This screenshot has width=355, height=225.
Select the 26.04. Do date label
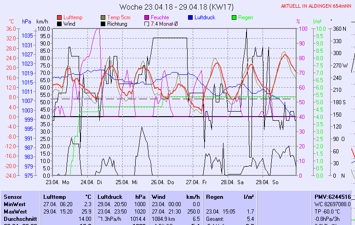pos(165,182)
